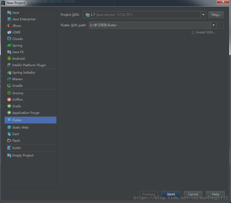The image size is (231, 203).
Task: Select the Java Enterprise list label
Action: pos(24,19)
